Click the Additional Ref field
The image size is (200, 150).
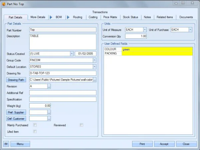pyautogui.click(x=63, y=93)
